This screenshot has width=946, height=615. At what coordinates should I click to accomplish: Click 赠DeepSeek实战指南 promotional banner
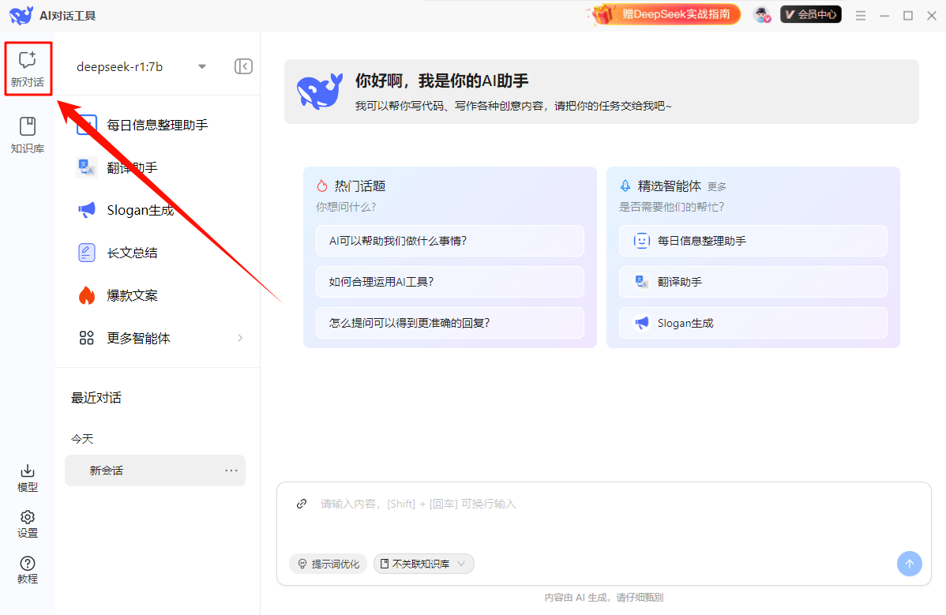[666, 14]
